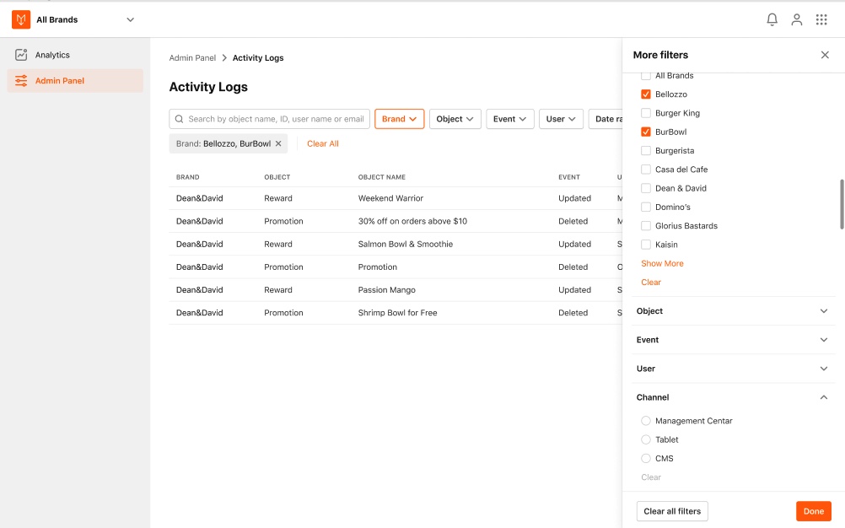This screenshot has height=528, width=845.
Task: Go to Analytics in the sidebar
Action: tap(75, 55)
